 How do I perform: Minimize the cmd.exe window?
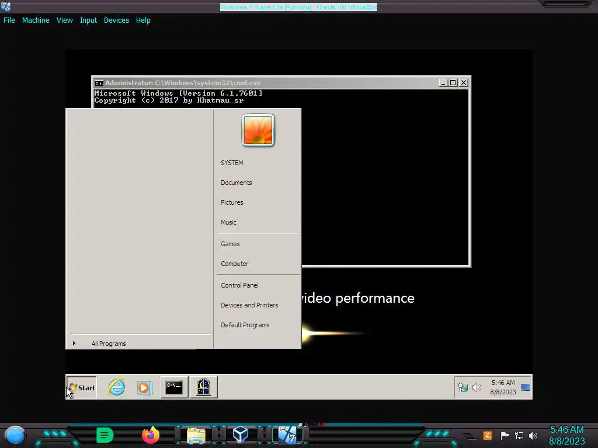pyautogui.click(x=443, y=83)
